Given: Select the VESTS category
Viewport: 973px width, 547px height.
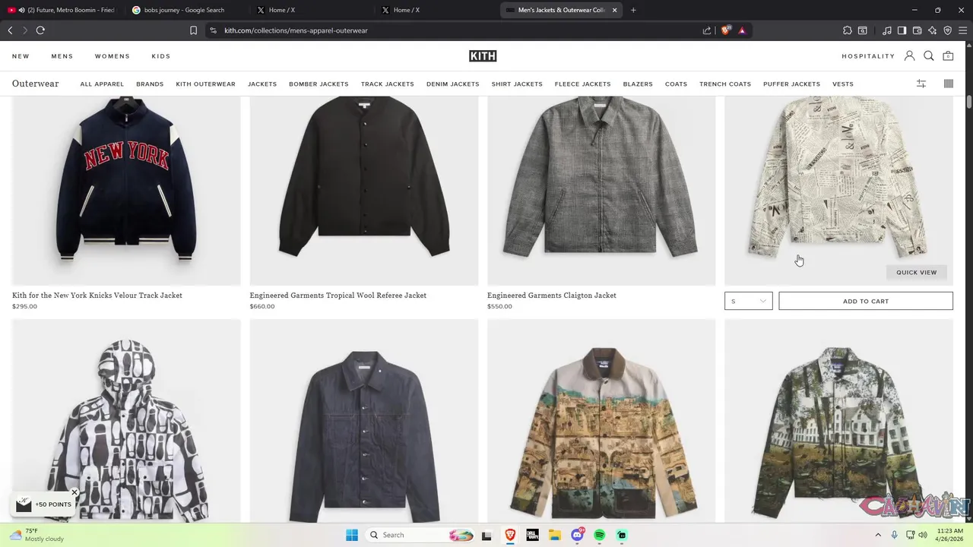Looking at the screenshot, I should pyautogui.click(x=843, y=84).
